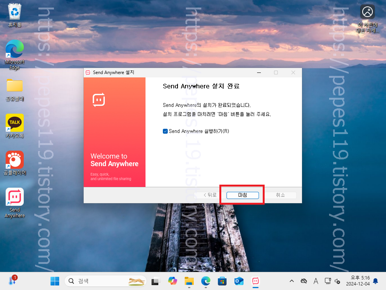The height and width of the screenshot is (290, 386).
Task: Launch the 카카오톡 desktop shortcut
Action: pos(15,126)
